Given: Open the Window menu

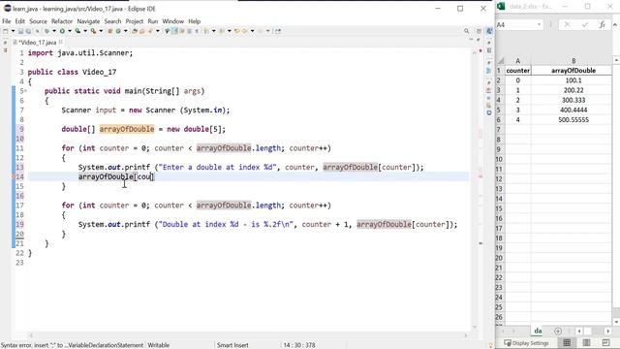Looking at the screenshot, I should 173,21.
